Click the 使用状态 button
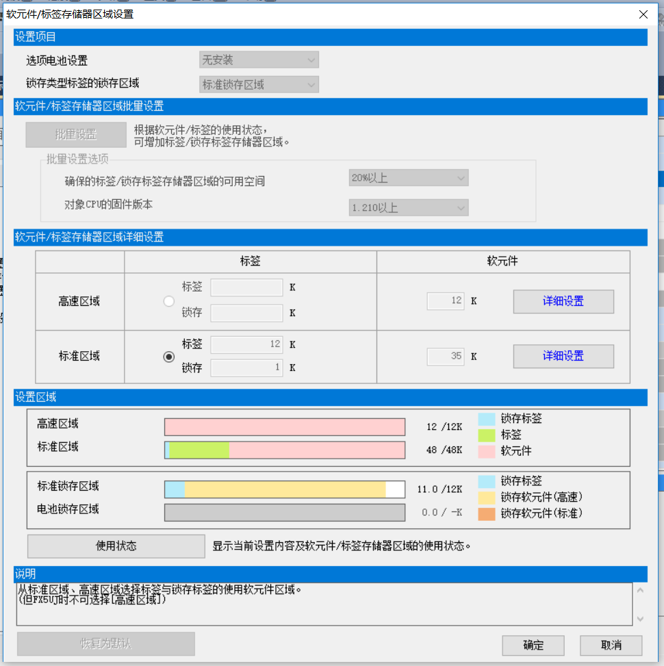The width and height of the screenshot is (664, 666). (x=116, y=546)
